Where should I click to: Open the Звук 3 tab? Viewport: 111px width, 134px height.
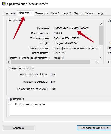pos(78,13)
